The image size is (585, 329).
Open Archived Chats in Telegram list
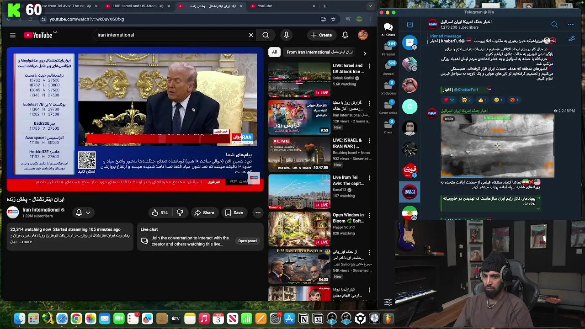[x=410, y=42]
